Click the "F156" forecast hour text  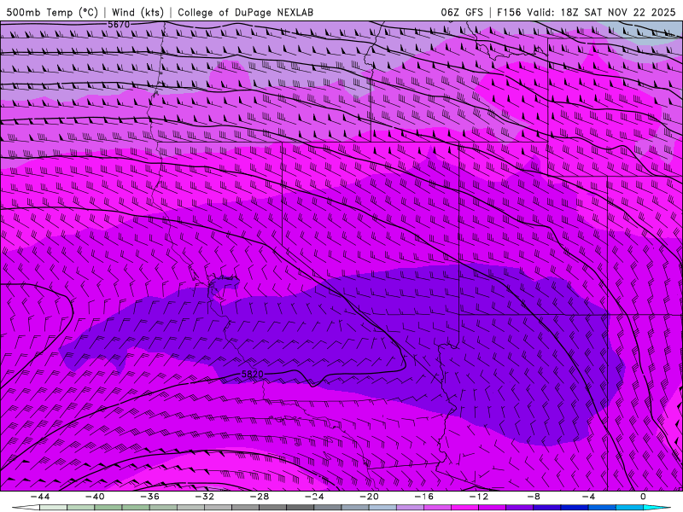pos(509,12)
